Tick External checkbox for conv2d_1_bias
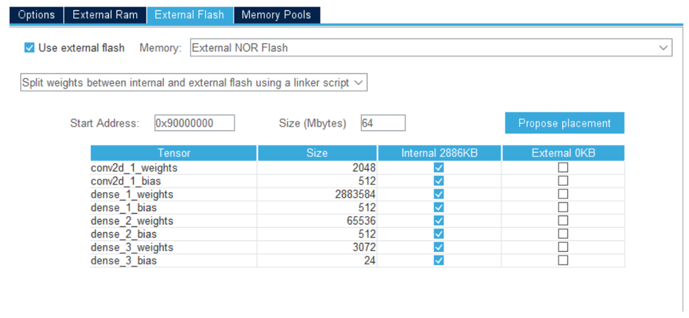Viewport: 689px width, 318px height. click(x=563, y=181)
